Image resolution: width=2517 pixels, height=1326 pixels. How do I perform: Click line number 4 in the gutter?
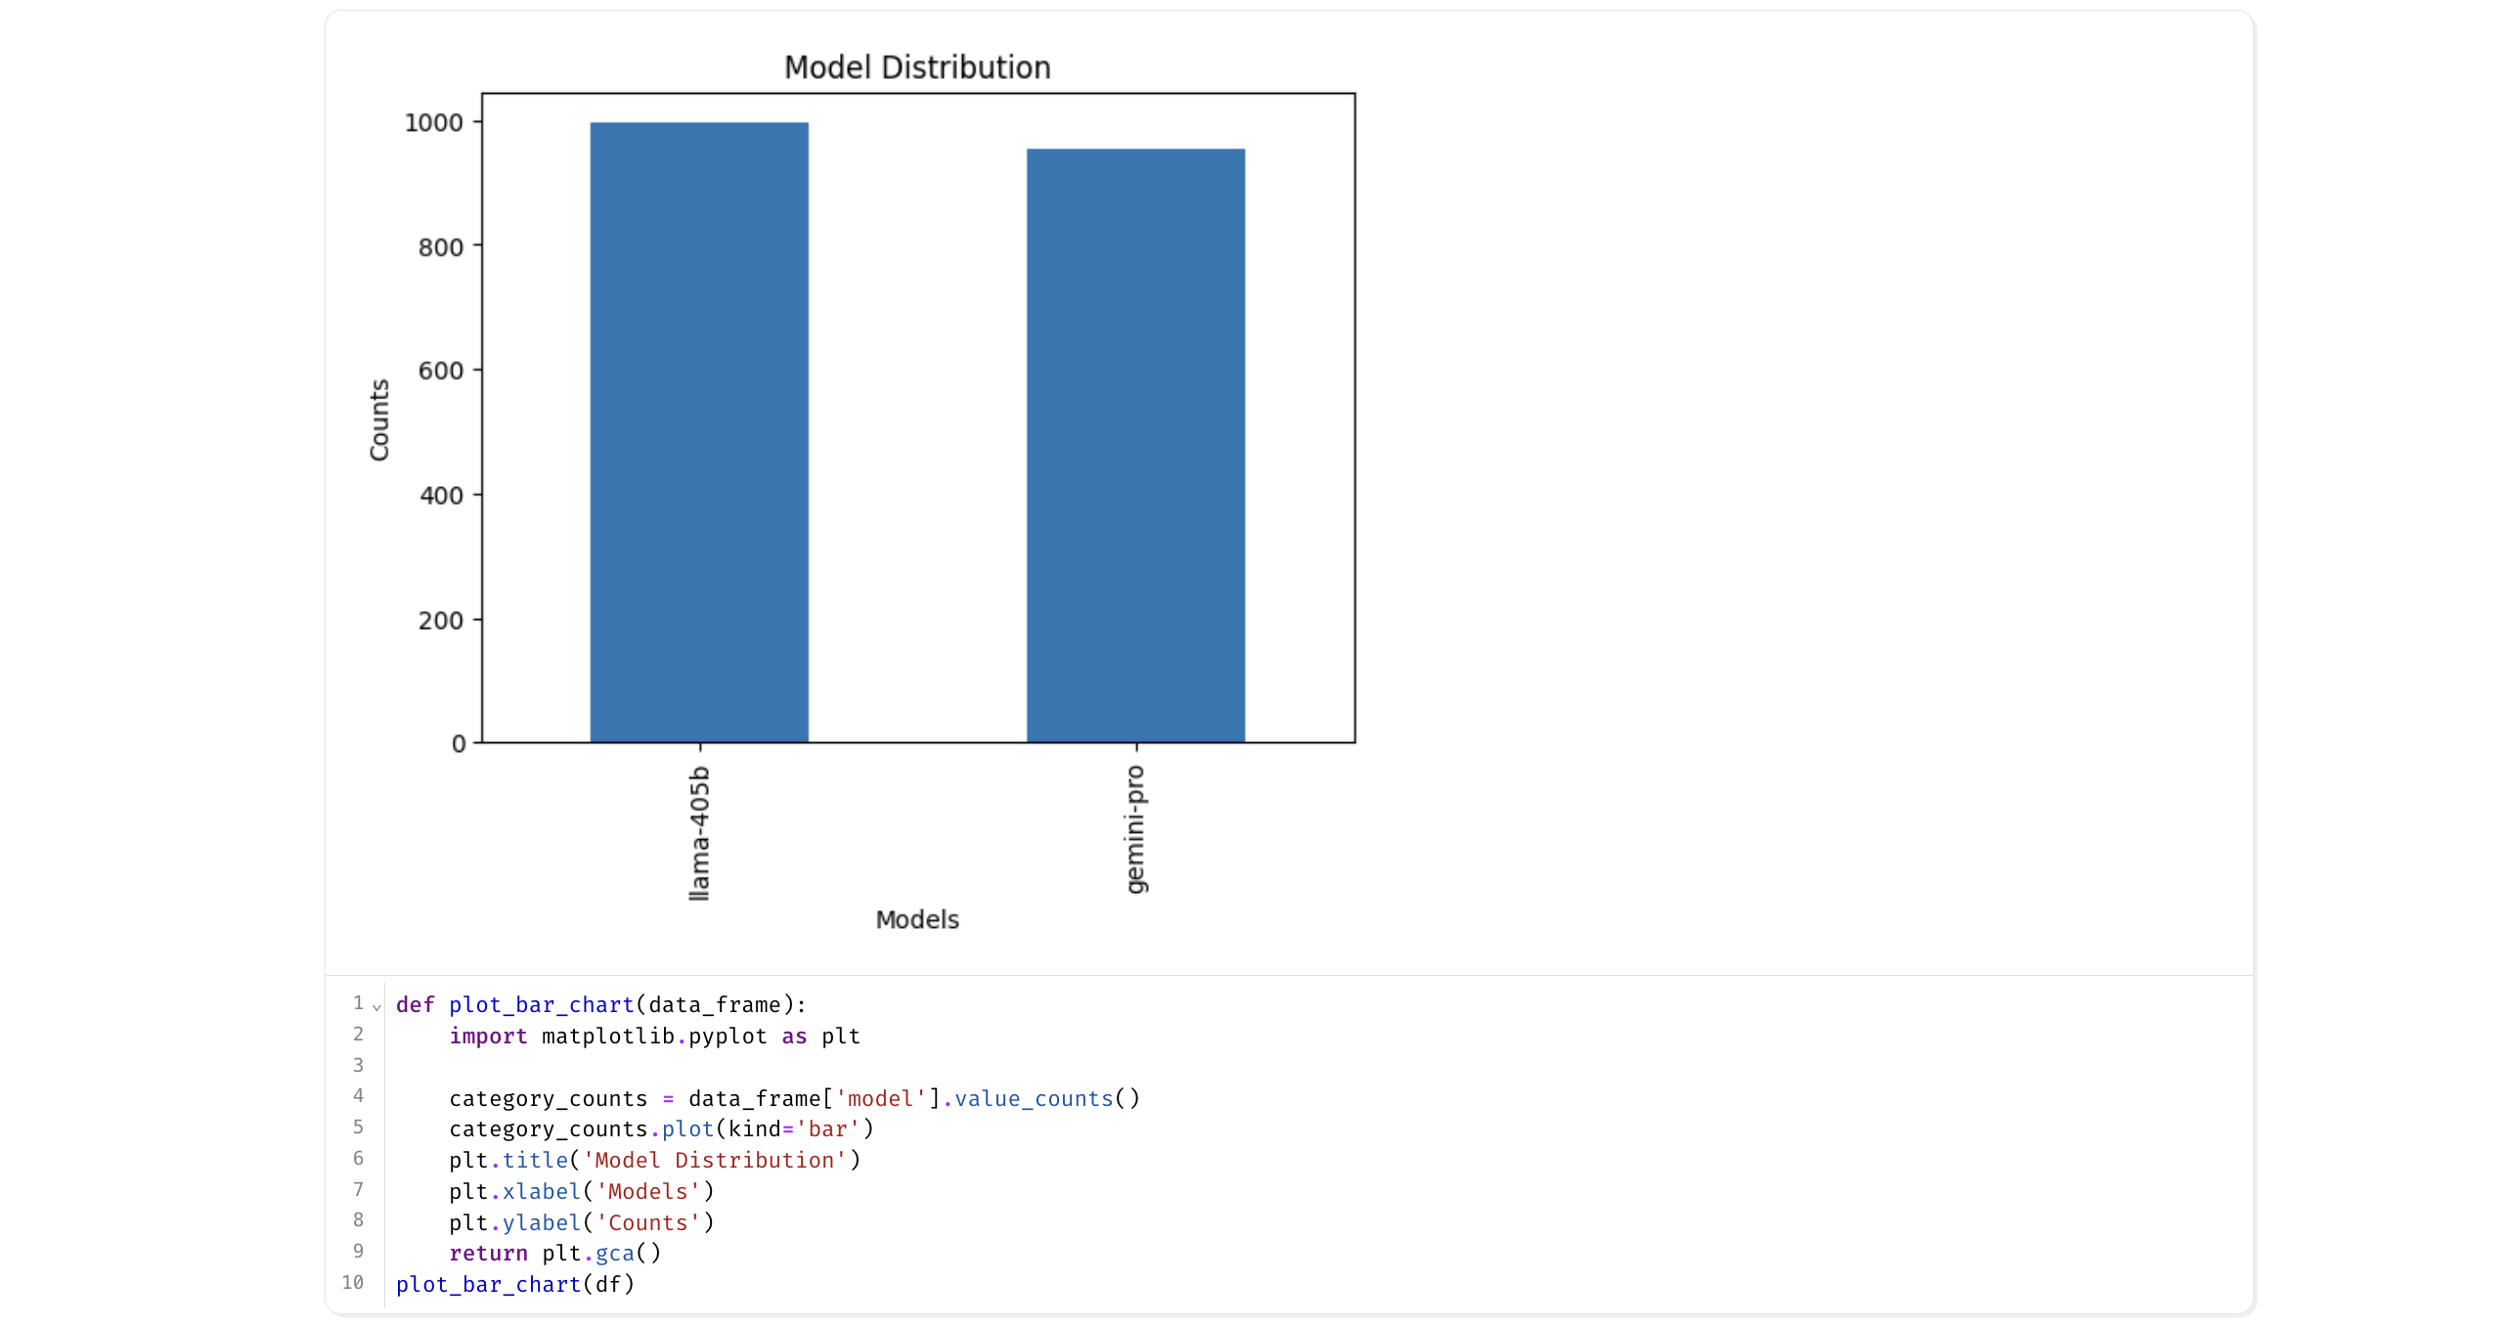click(x=358, y=1095)
